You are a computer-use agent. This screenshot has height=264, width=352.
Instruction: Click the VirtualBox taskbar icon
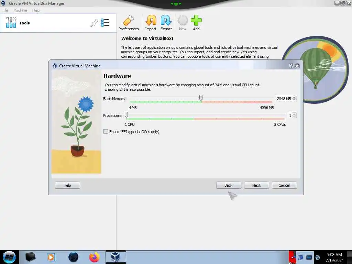[x=115, y=257]
